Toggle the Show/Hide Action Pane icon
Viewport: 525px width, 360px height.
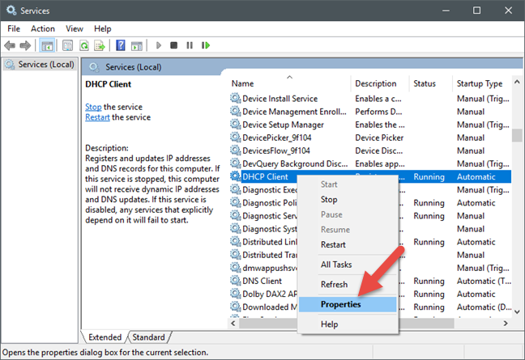[137, 45]
